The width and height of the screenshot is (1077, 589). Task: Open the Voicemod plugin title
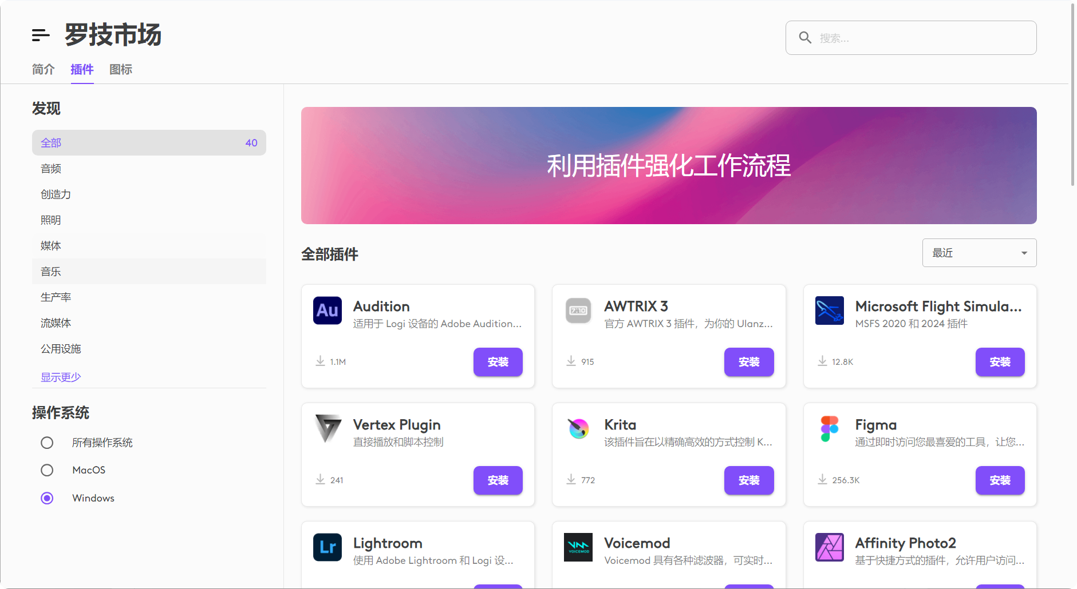coord(637,543)
